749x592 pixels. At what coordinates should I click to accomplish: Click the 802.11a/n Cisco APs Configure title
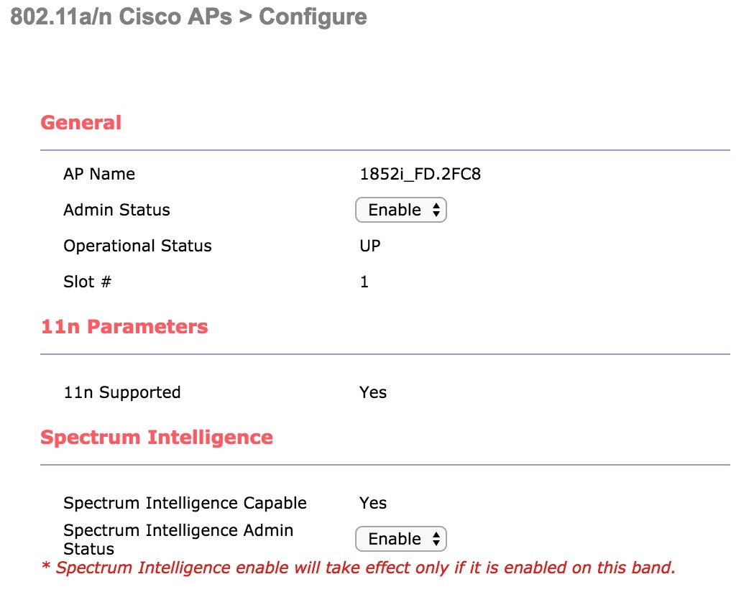coord(188,17)
